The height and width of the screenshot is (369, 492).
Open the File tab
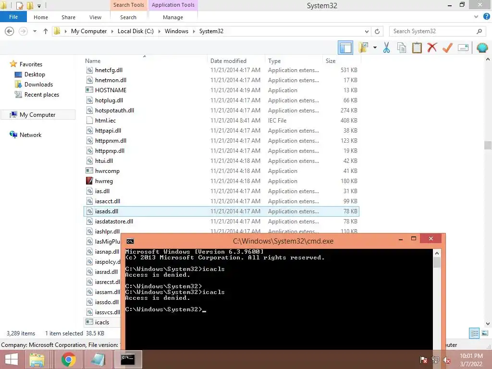tap(13, 17)
